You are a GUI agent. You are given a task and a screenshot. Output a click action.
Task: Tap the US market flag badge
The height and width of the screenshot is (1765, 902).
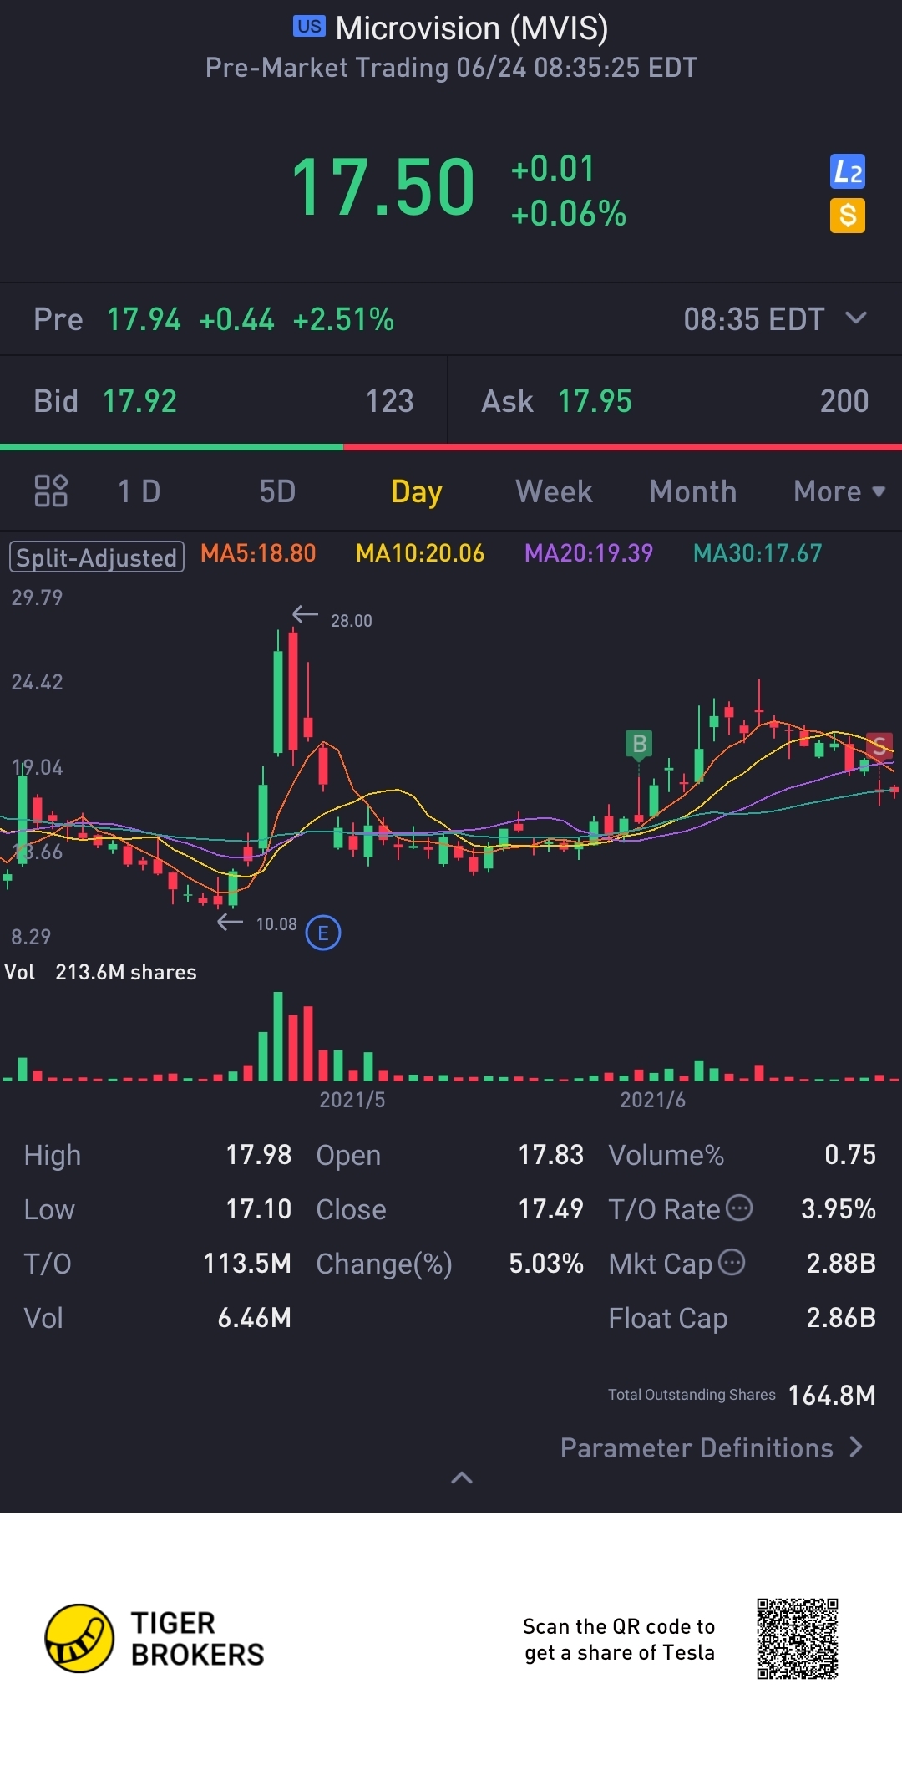[309, 27]
